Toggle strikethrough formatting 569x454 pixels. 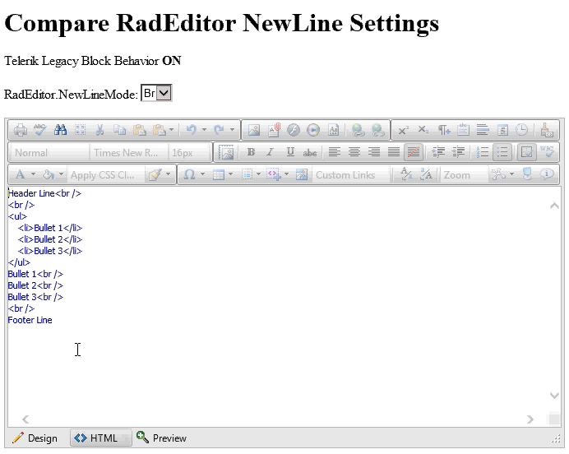coord(309,152)
